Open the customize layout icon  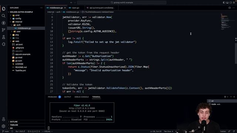point(234,3)
